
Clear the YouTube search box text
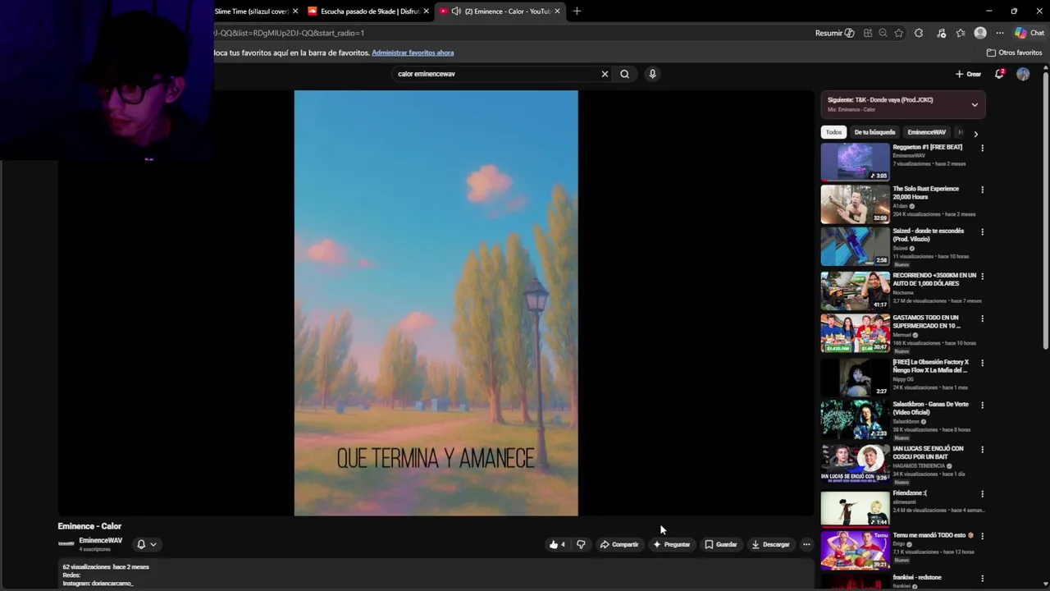(x=605, y=74)
